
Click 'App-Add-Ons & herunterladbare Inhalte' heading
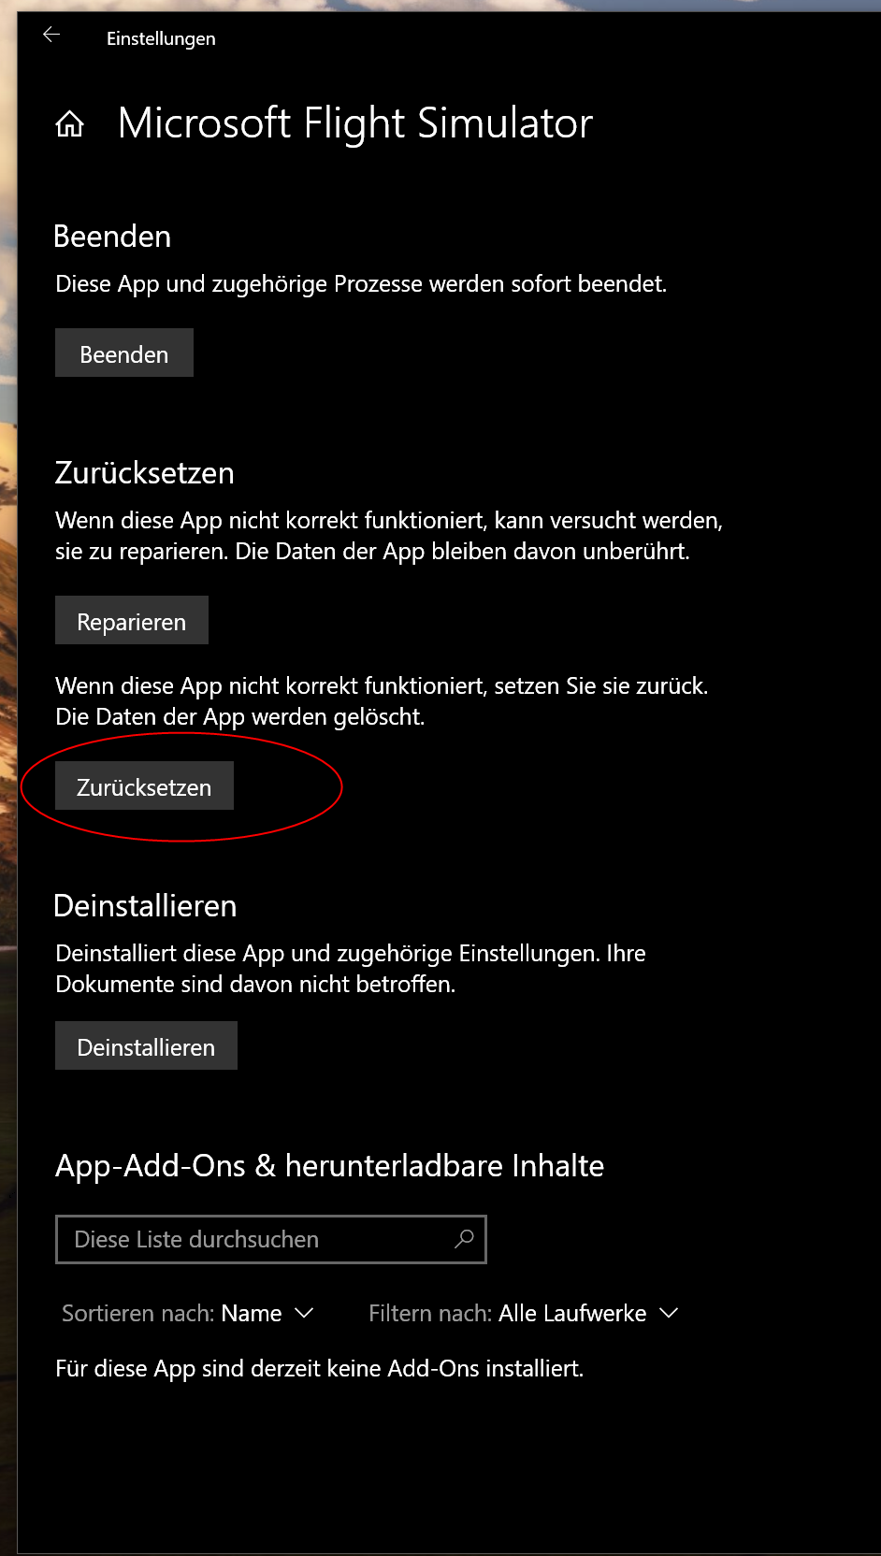click(x=329, y=1166)
